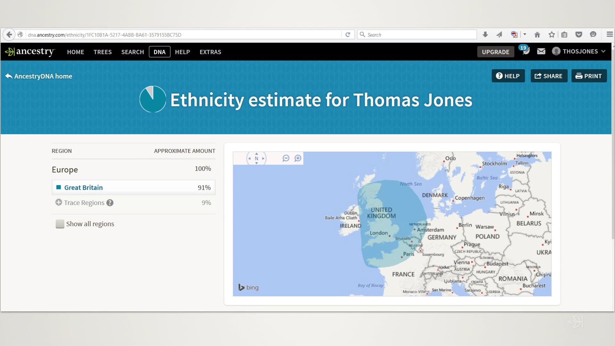
Task: Click the browser downloads arrow icon
Action: [x=485, y=34]
